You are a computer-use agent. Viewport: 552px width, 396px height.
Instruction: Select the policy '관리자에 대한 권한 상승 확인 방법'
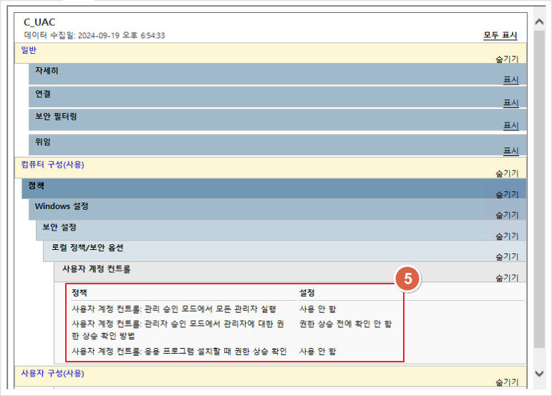point(178,329)
